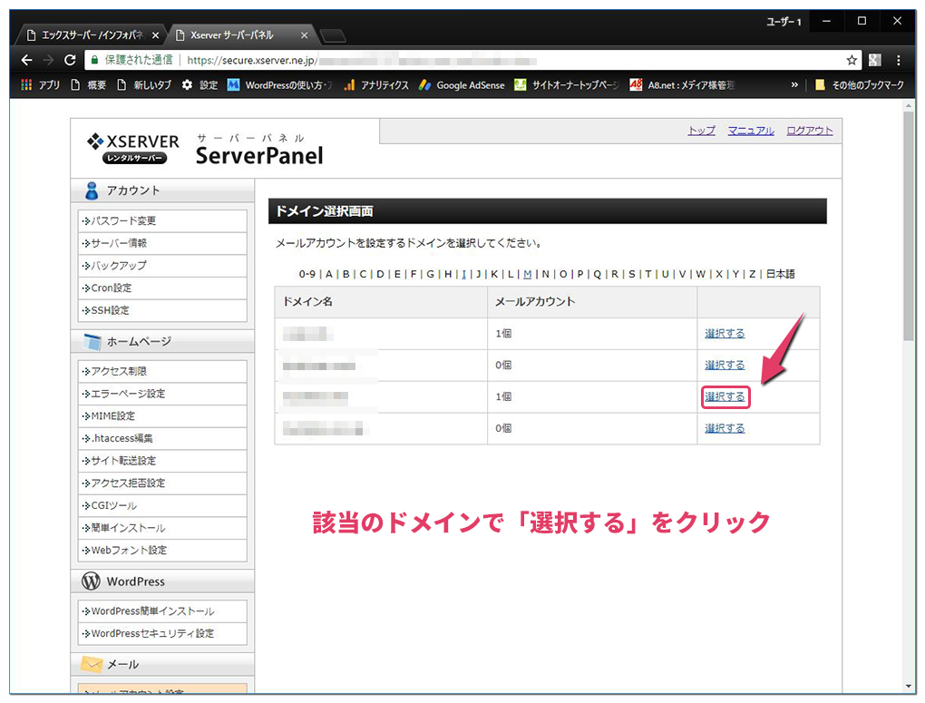Click the highlighted 選択する link
This screenshot has height=703, width=925.
point(725,396)
